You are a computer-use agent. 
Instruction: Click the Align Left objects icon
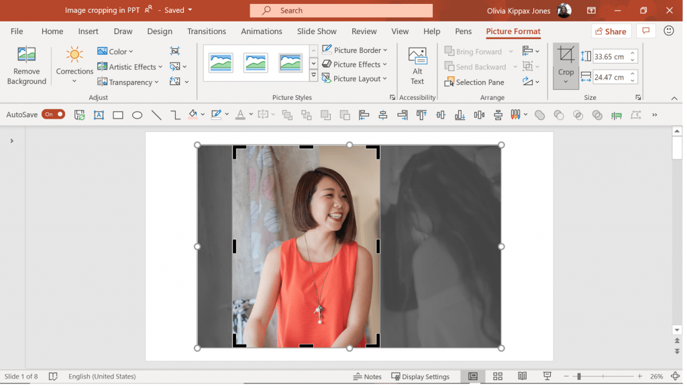pyautogui.click(x=363, y=115)
